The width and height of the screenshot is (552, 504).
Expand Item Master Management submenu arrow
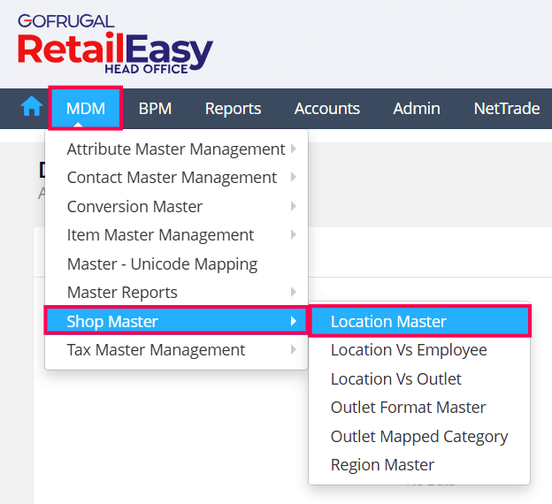(294, 234)
